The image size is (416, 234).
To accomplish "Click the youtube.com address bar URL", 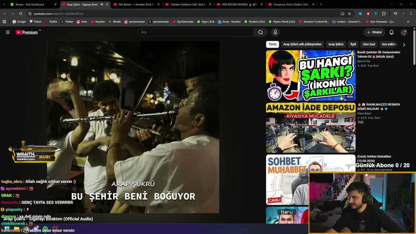I will pos(59,14).
